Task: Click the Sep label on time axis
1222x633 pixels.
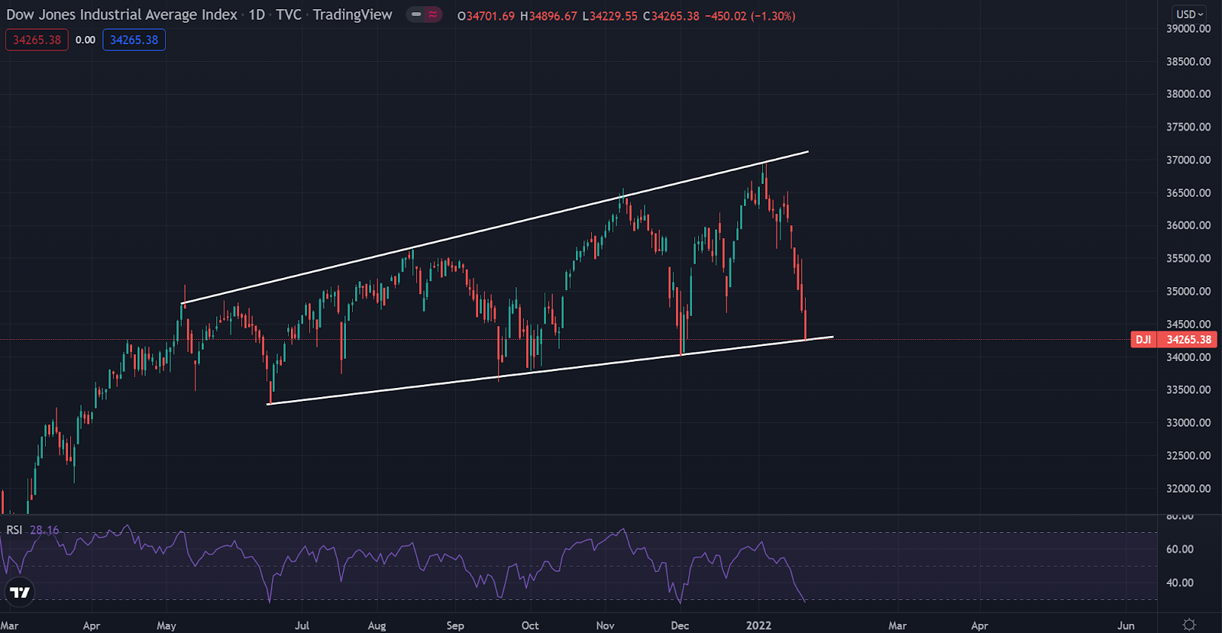Action: (455, 625)
